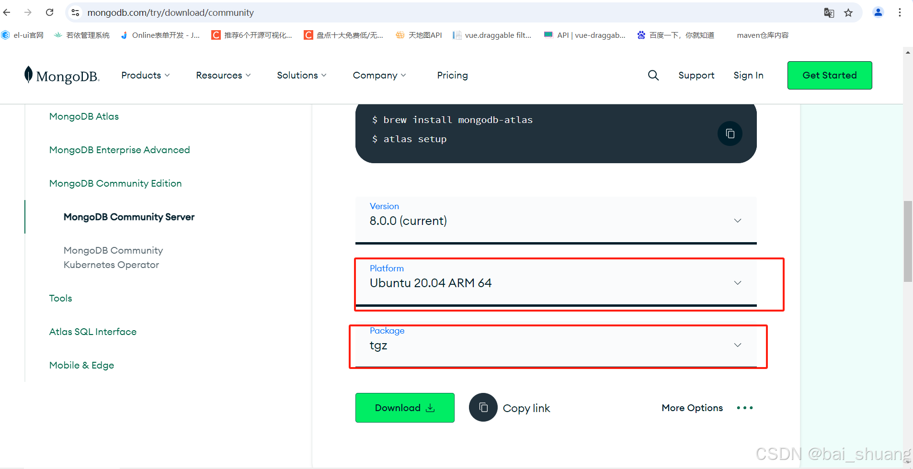The height and width of the screenshot is (469, 913).
Task: Click More Options text
Action: (692, 408)
